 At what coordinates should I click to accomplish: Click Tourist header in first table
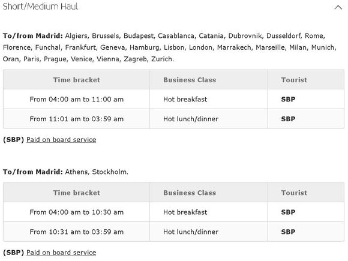[294, 80]
